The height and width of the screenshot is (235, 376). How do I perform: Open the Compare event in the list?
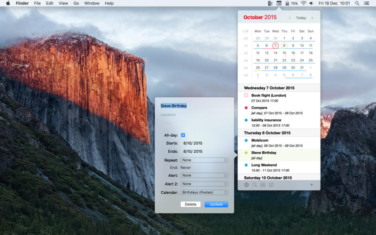(279, 110)
